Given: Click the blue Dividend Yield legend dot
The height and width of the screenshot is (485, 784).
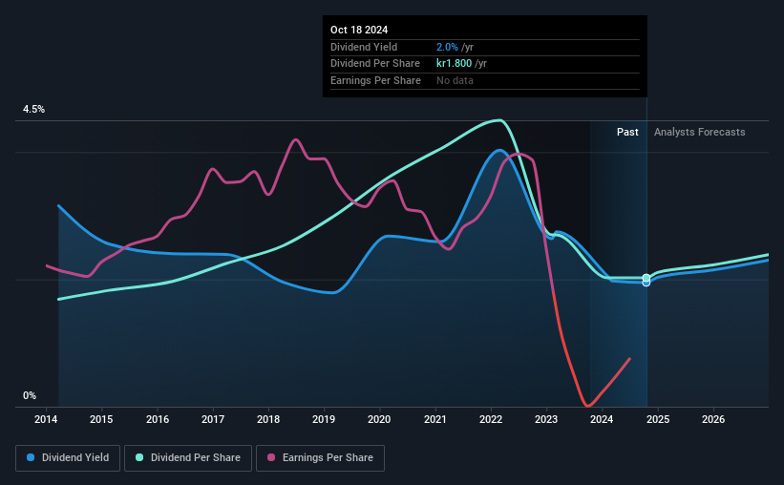Looking at the screenshot, I should pyautogui.click(x=31, y=457).
